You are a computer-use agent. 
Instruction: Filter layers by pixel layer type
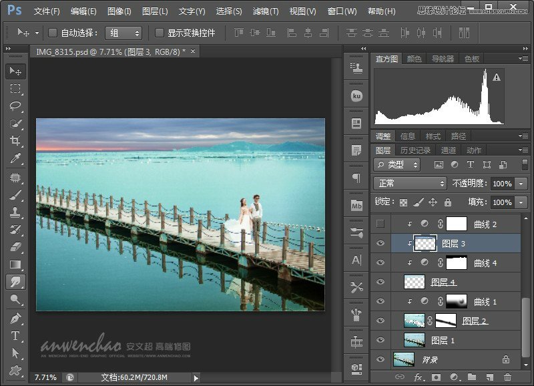439,165
